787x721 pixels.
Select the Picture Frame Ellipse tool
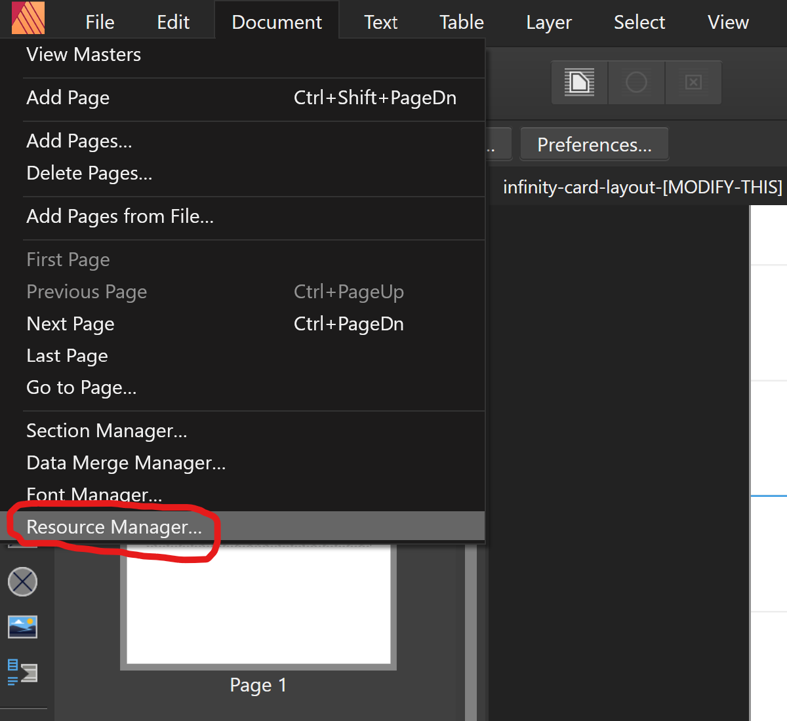(x=22, y=581)
